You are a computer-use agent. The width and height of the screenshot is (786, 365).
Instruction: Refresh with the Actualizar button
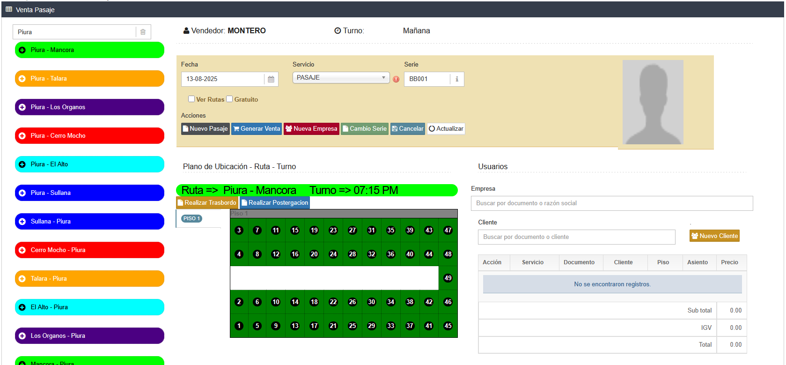coord(446,129)
